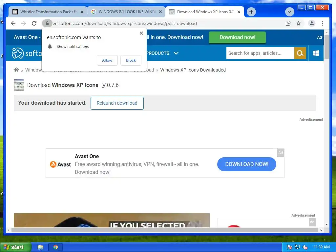Click the Ad badge on the lower-right advertisement
This screenshot has width=336, height=252.
[312, 222]
